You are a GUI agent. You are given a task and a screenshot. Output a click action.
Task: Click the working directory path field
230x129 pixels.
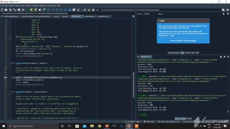click(x=160, y=10)
